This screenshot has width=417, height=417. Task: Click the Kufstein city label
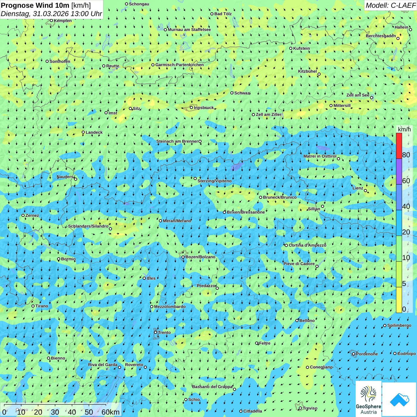coord(301,48)
